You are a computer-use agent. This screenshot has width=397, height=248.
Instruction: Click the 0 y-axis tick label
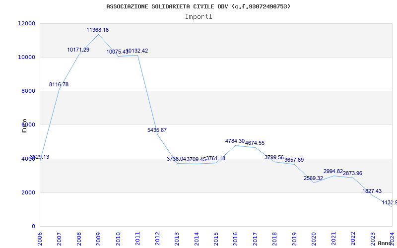[34, 226]
